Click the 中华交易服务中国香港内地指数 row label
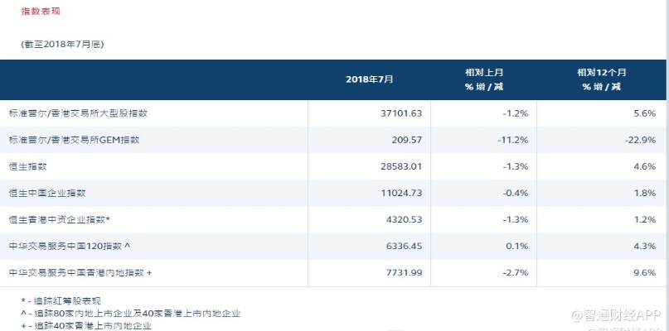 pyautogui.click(x=80, y=272)
